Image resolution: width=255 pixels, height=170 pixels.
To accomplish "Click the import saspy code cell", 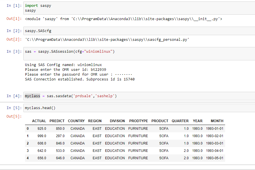I will [x=137, y=8].
